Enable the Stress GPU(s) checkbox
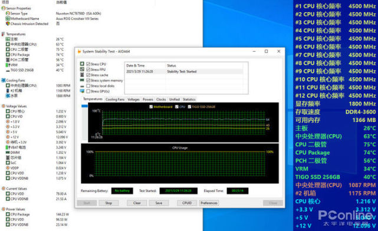This screenshot has height=231, width=378. pyautogui.click(x=88, y=91)
